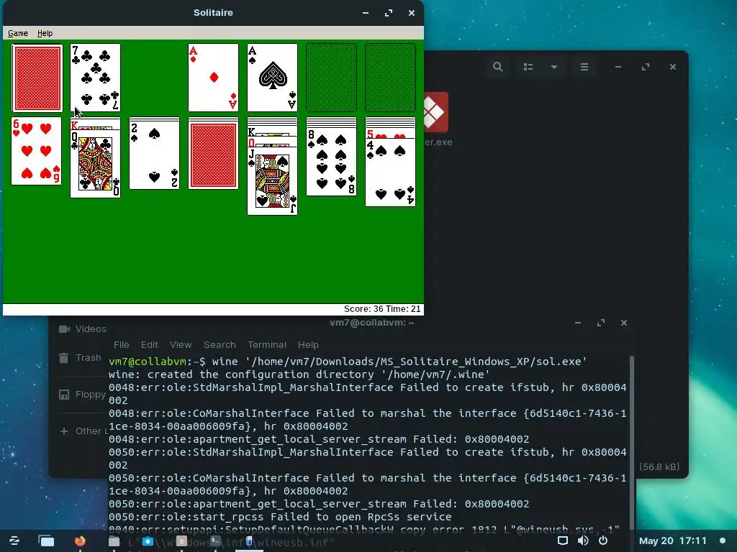Draw from the face-down stock deck

tap(37, 78)
